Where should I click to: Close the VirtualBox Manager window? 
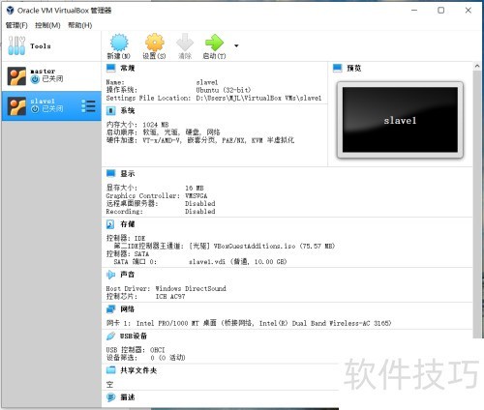click(469, 11)
